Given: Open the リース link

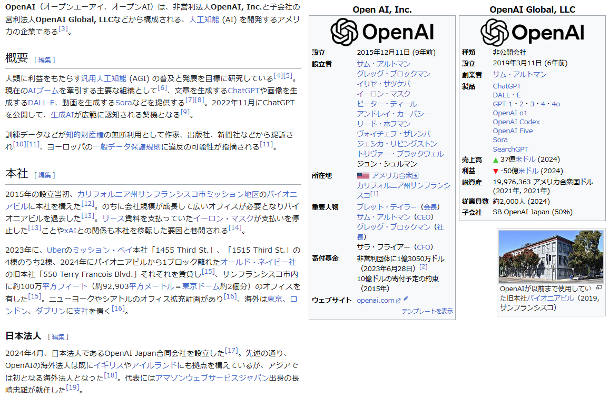Looking at the screenshot, I should [113, 218].
